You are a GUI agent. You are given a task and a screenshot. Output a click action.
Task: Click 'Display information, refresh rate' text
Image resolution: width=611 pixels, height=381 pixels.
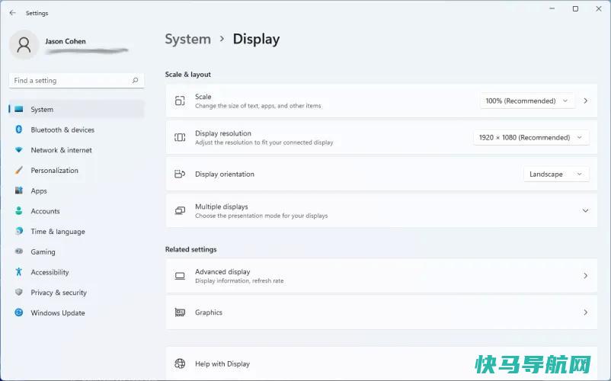click(239, 280)
